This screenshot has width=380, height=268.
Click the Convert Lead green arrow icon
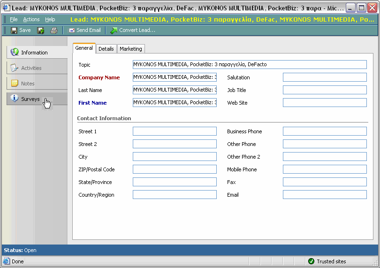[114, 31]
